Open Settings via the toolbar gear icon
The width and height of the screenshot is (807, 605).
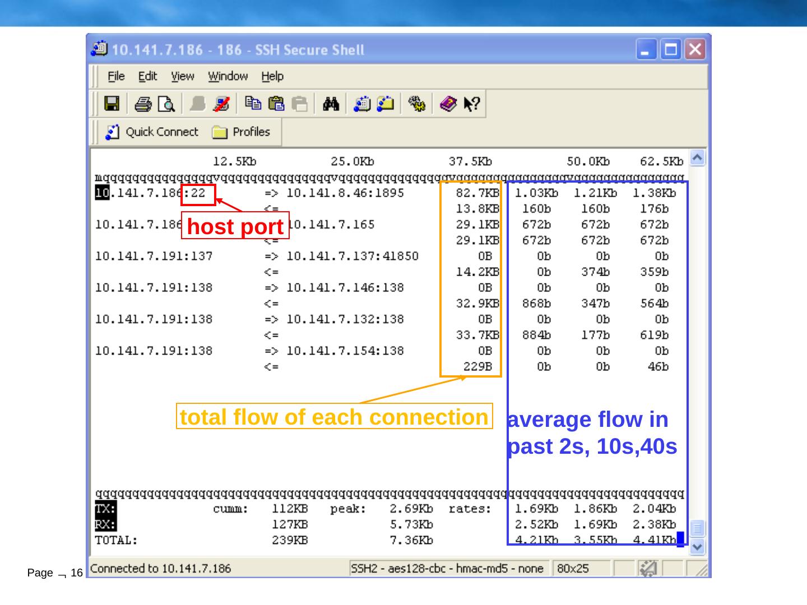click(416, 104)
